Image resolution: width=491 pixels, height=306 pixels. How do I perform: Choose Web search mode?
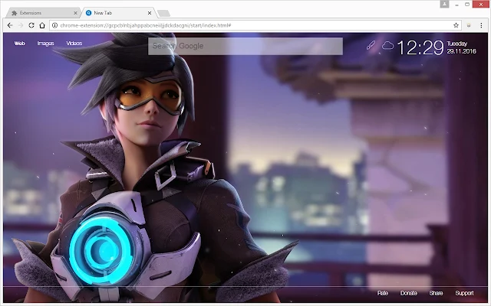pos(19,44)
